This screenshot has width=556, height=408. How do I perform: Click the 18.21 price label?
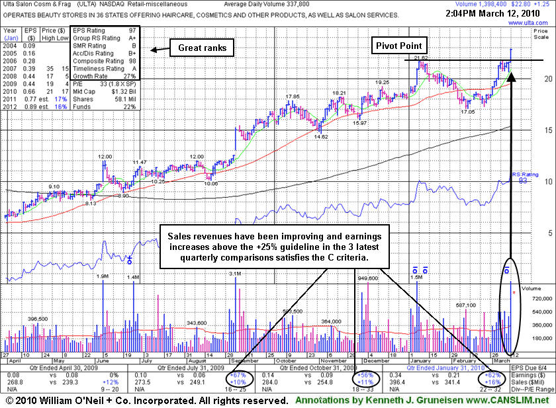pos(339,93)
